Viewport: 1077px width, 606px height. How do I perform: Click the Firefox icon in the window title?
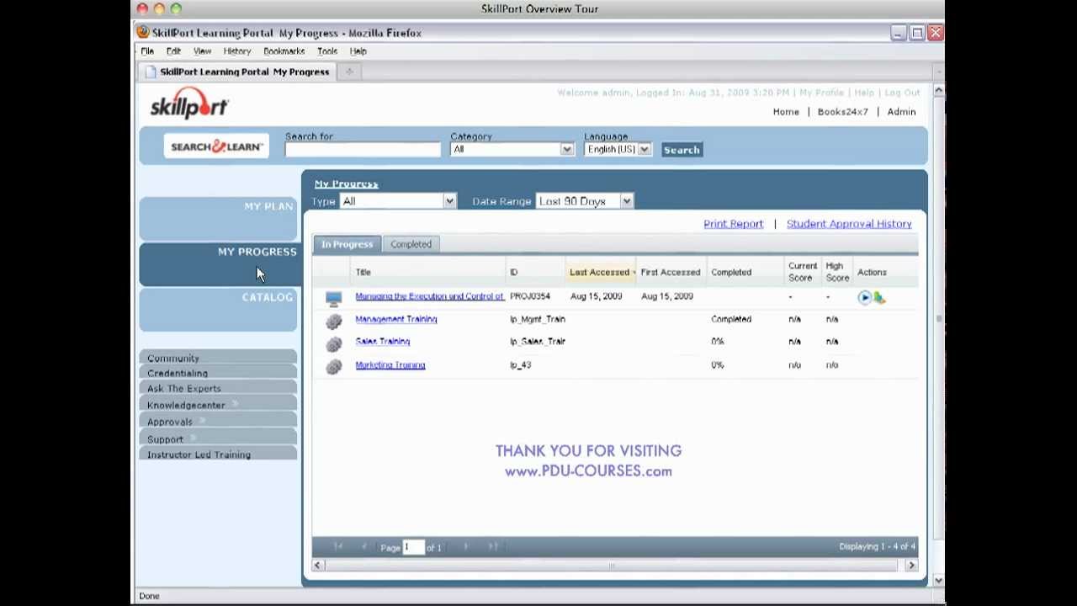tap(143, 33)
